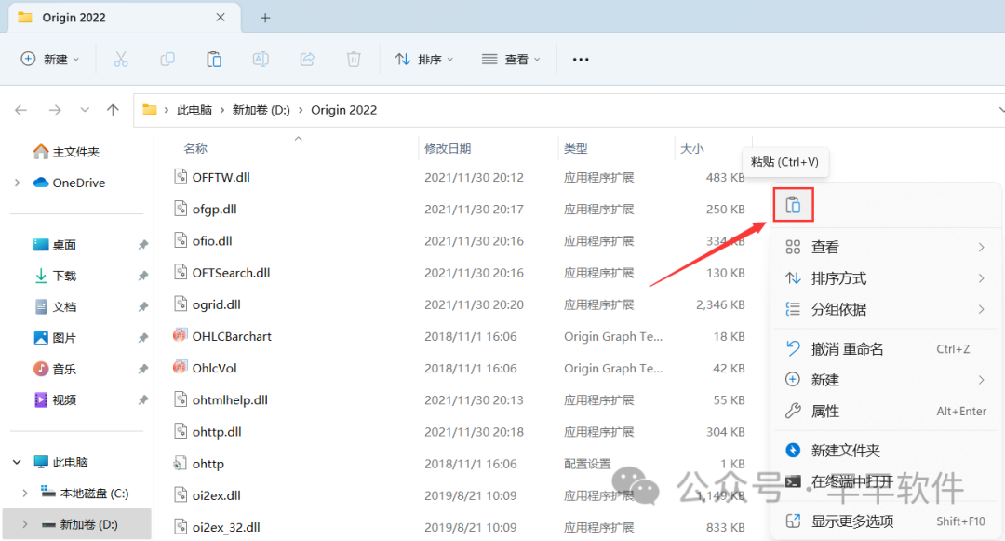The image size is (1005, 541).
Task: Collapse the 此电脑 tree node
Action: [17, 462]
